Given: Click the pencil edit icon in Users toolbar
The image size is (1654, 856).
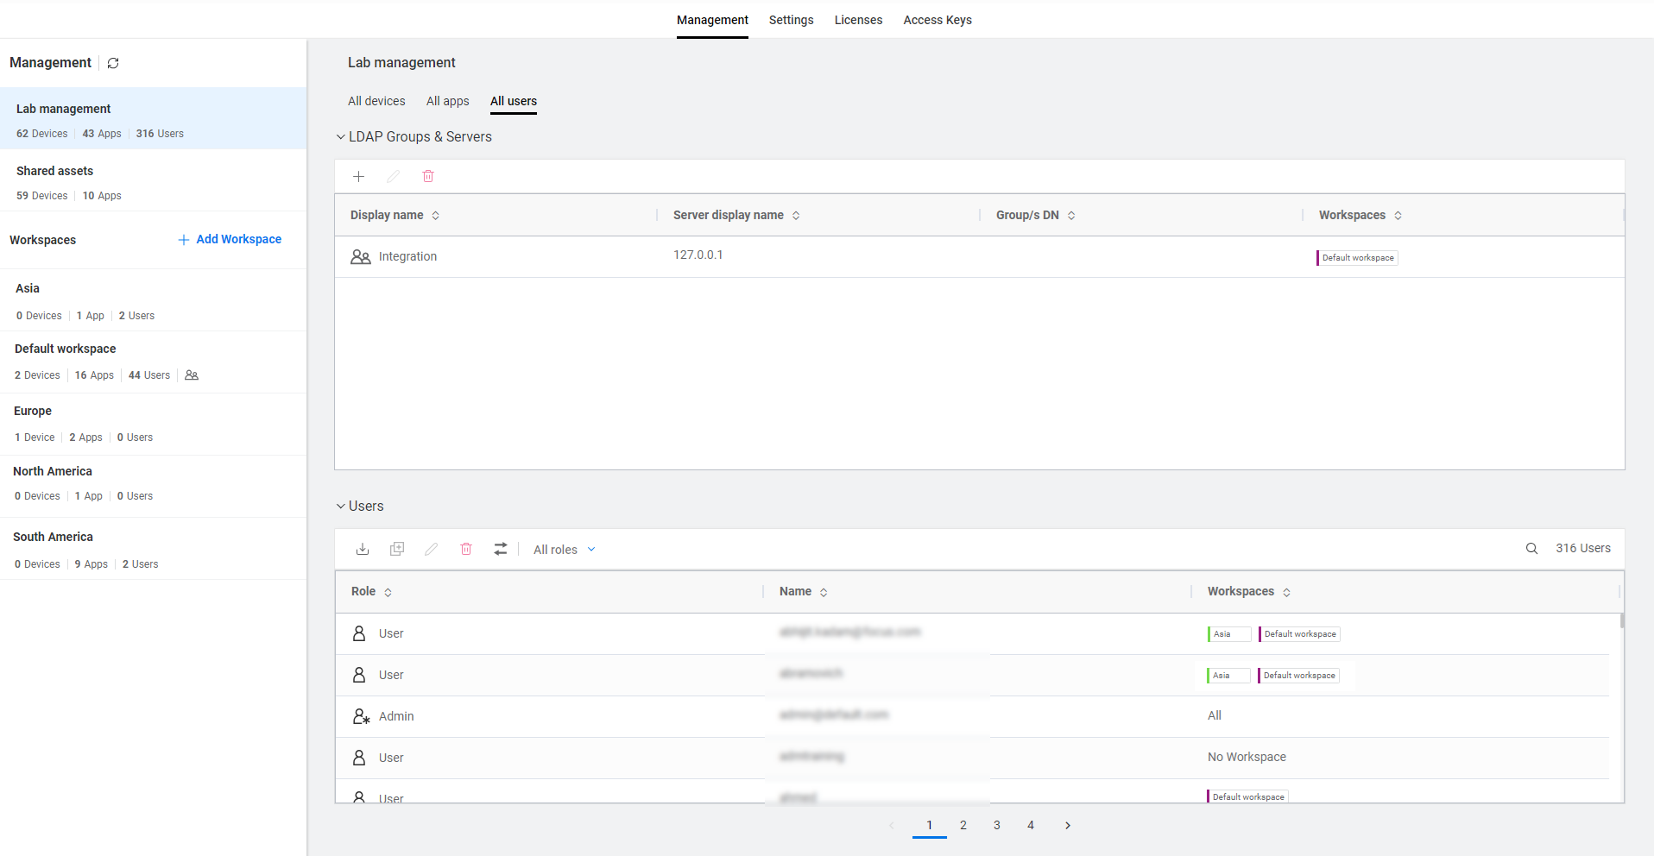Looking at the screenshot, I should click(432, 550).
